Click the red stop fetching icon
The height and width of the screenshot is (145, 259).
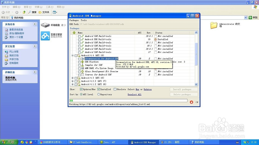191,102
